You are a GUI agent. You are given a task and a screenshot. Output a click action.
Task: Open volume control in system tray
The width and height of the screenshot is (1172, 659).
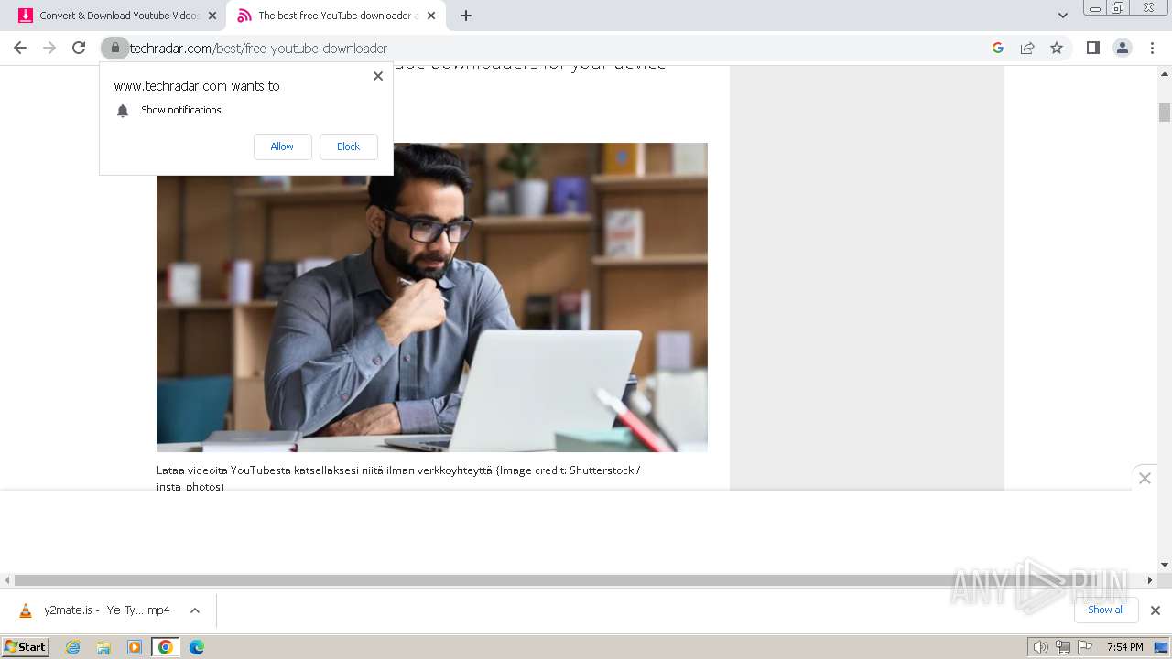coord(1040,647)
